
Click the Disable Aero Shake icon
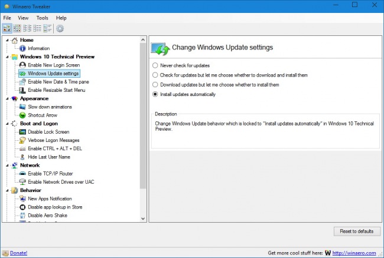(x=22, y=215)
